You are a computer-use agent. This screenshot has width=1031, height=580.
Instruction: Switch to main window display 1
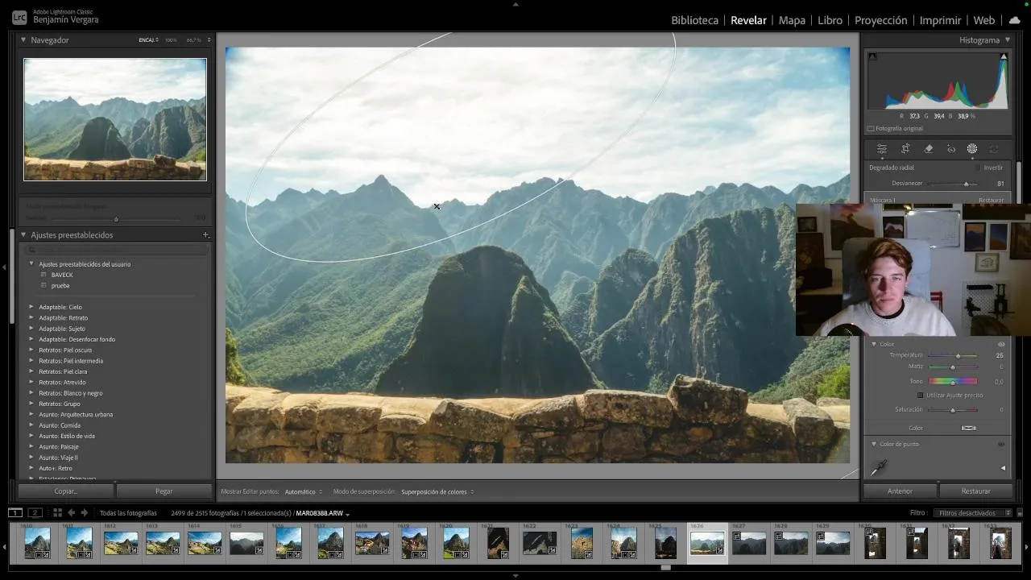point(14,512)
